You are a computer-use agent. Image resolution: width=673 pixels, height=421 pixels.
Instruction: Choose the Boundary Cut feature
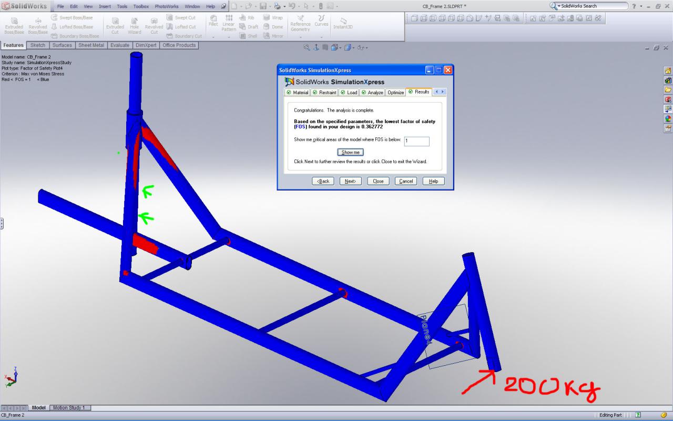(x=184, y=36)
